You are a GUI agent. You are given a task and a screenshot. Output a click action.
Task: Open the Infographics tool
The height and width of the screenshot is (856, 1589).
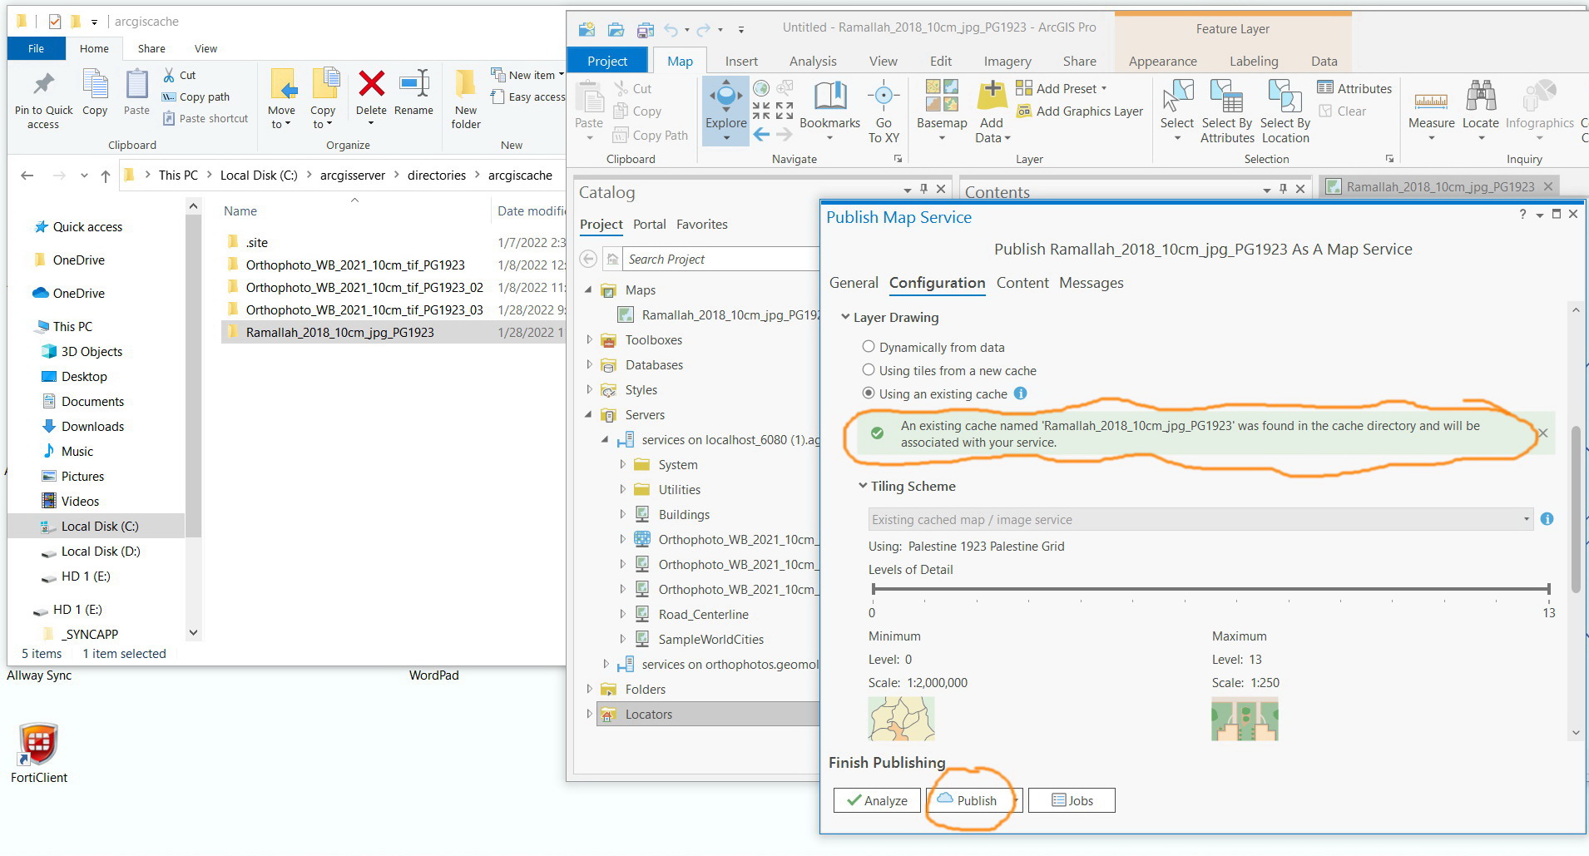pos(1538,108)
